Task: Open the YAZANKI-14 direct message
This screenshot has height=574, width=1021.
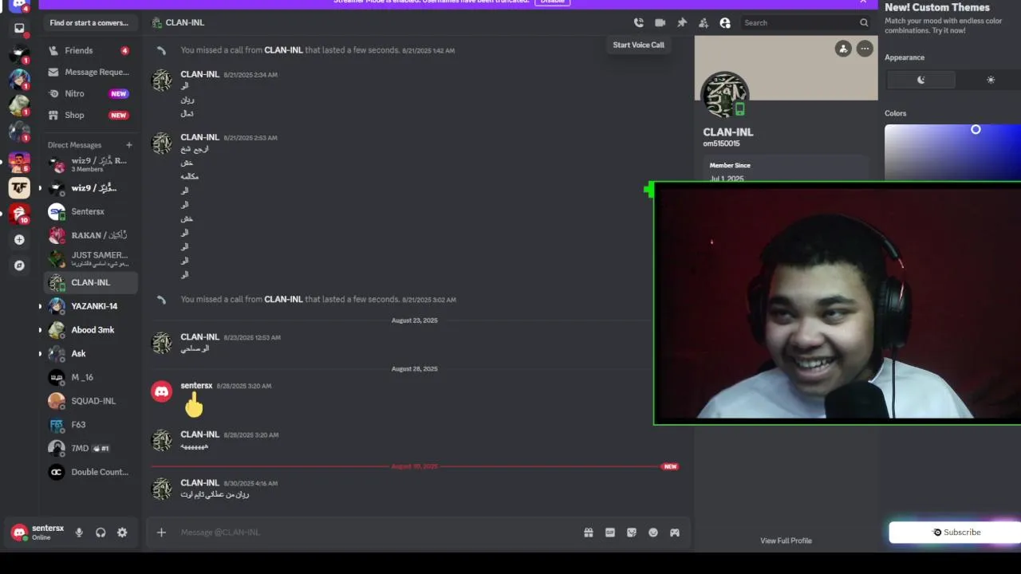Action: (x=90, y=306)
